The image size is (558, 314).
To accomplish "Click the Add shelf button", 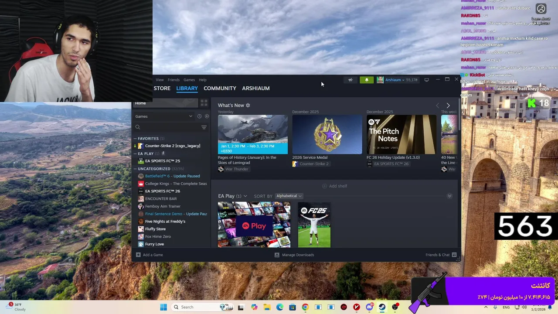I will point(334,186).
